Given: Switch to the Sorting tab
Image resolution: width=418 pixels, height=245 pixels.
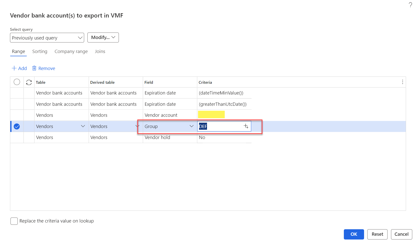Looking at the screenshot, I should coord(40,51).
